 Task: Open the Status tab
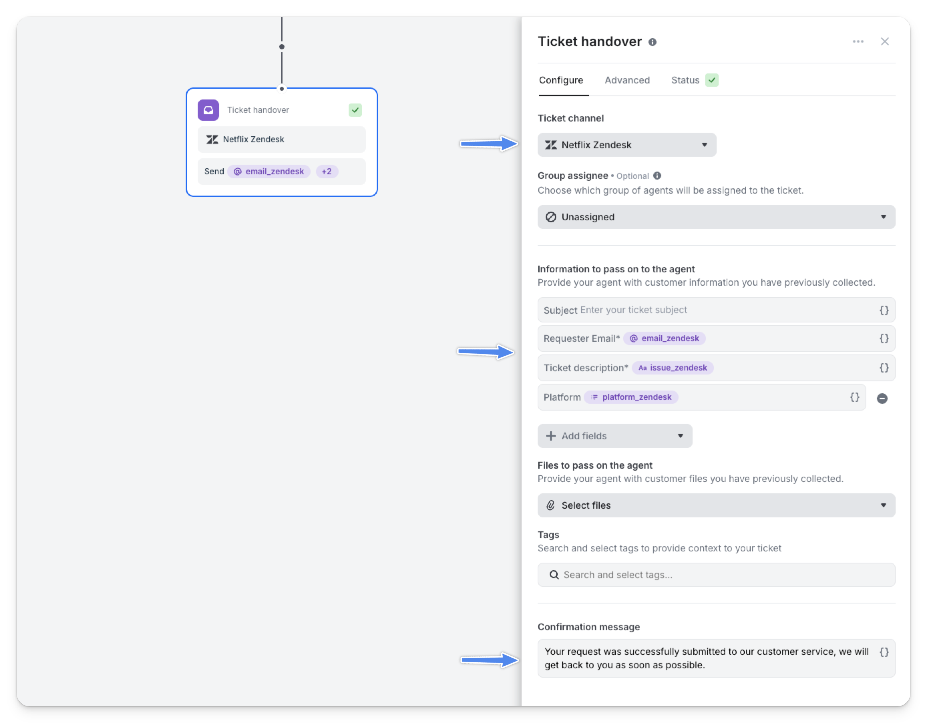click(x=685, y=80)
